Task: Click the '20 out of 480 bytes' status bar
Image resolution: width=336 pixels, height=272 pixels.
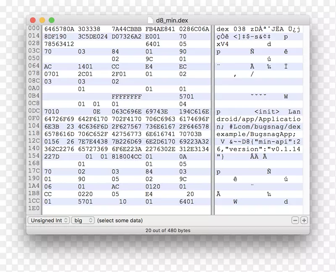Action: point(168,230)
